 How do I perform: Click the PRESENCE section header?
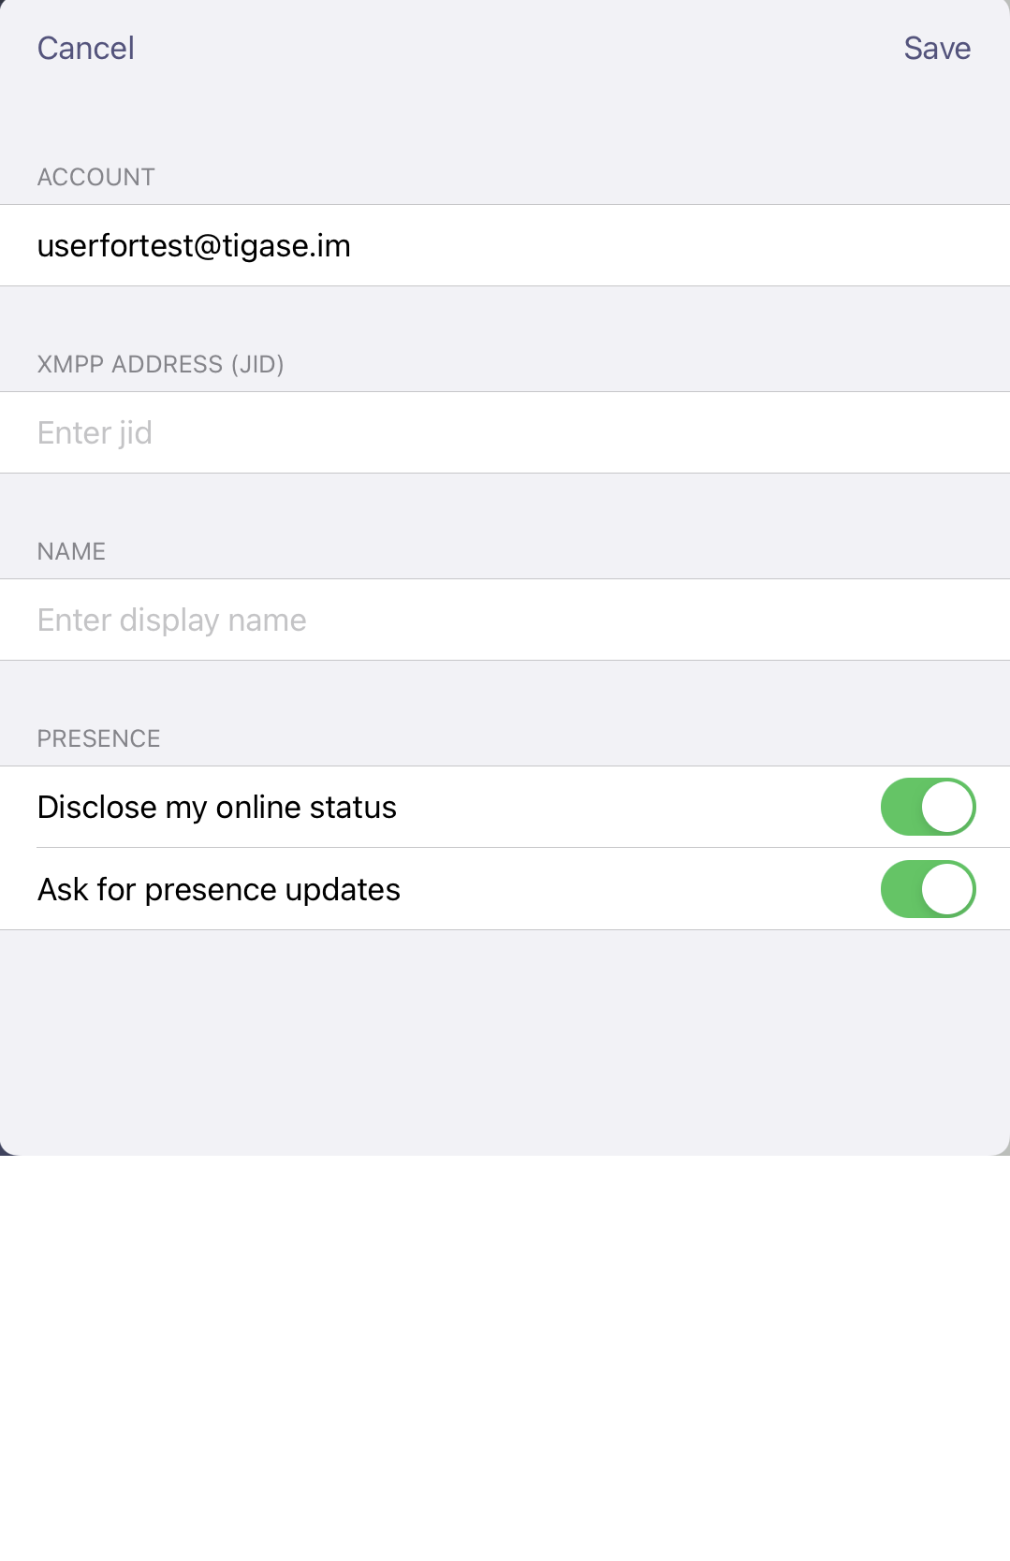[99, 738]
